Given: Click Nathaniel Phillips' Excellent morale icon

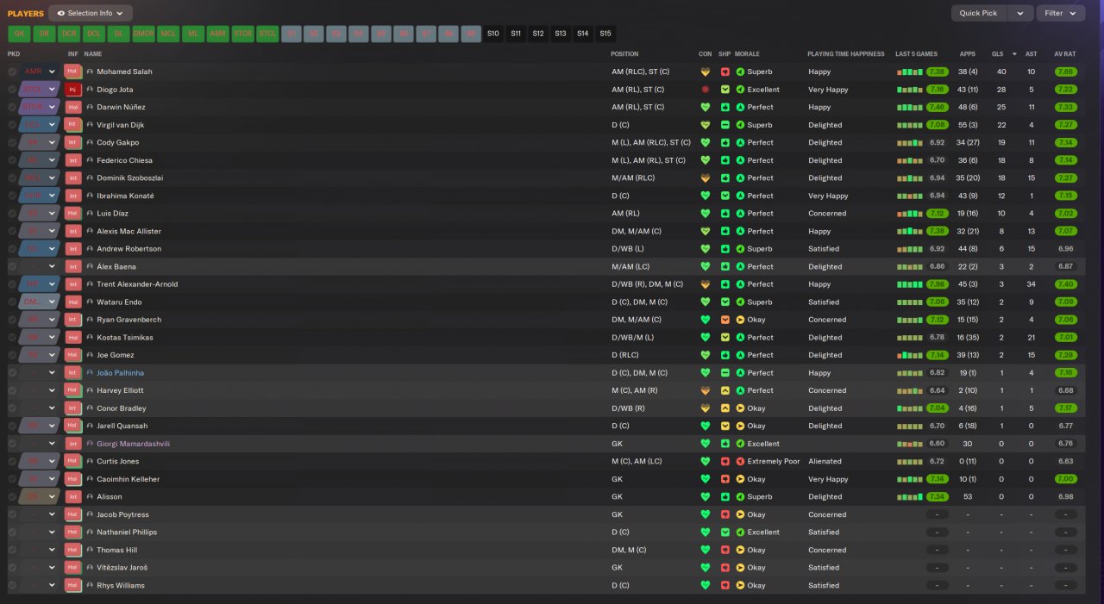Looking at the screenshot, I should (740, 532).
